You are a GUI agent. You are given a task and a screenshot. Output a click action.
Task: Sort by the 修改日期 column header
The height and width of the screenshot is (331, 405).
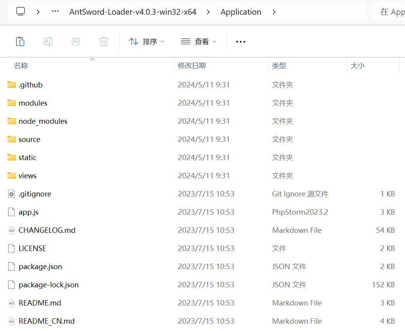point(192,66)
